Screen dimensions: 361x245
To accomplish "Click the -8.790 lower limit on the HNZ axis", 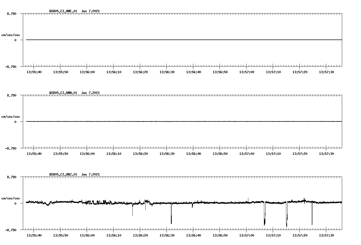I will pos(11,230).
